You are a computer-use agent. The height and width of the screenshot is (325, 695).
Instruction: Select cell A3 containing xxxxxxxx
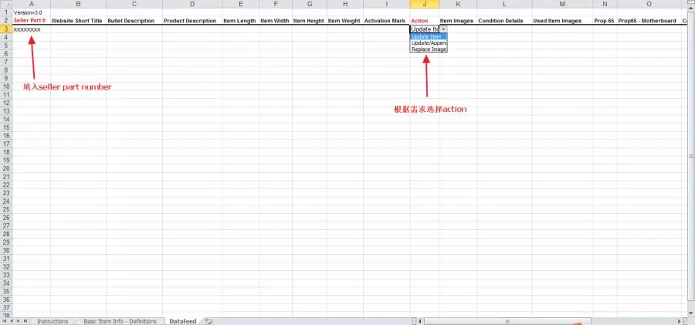[x=32, y=29]
